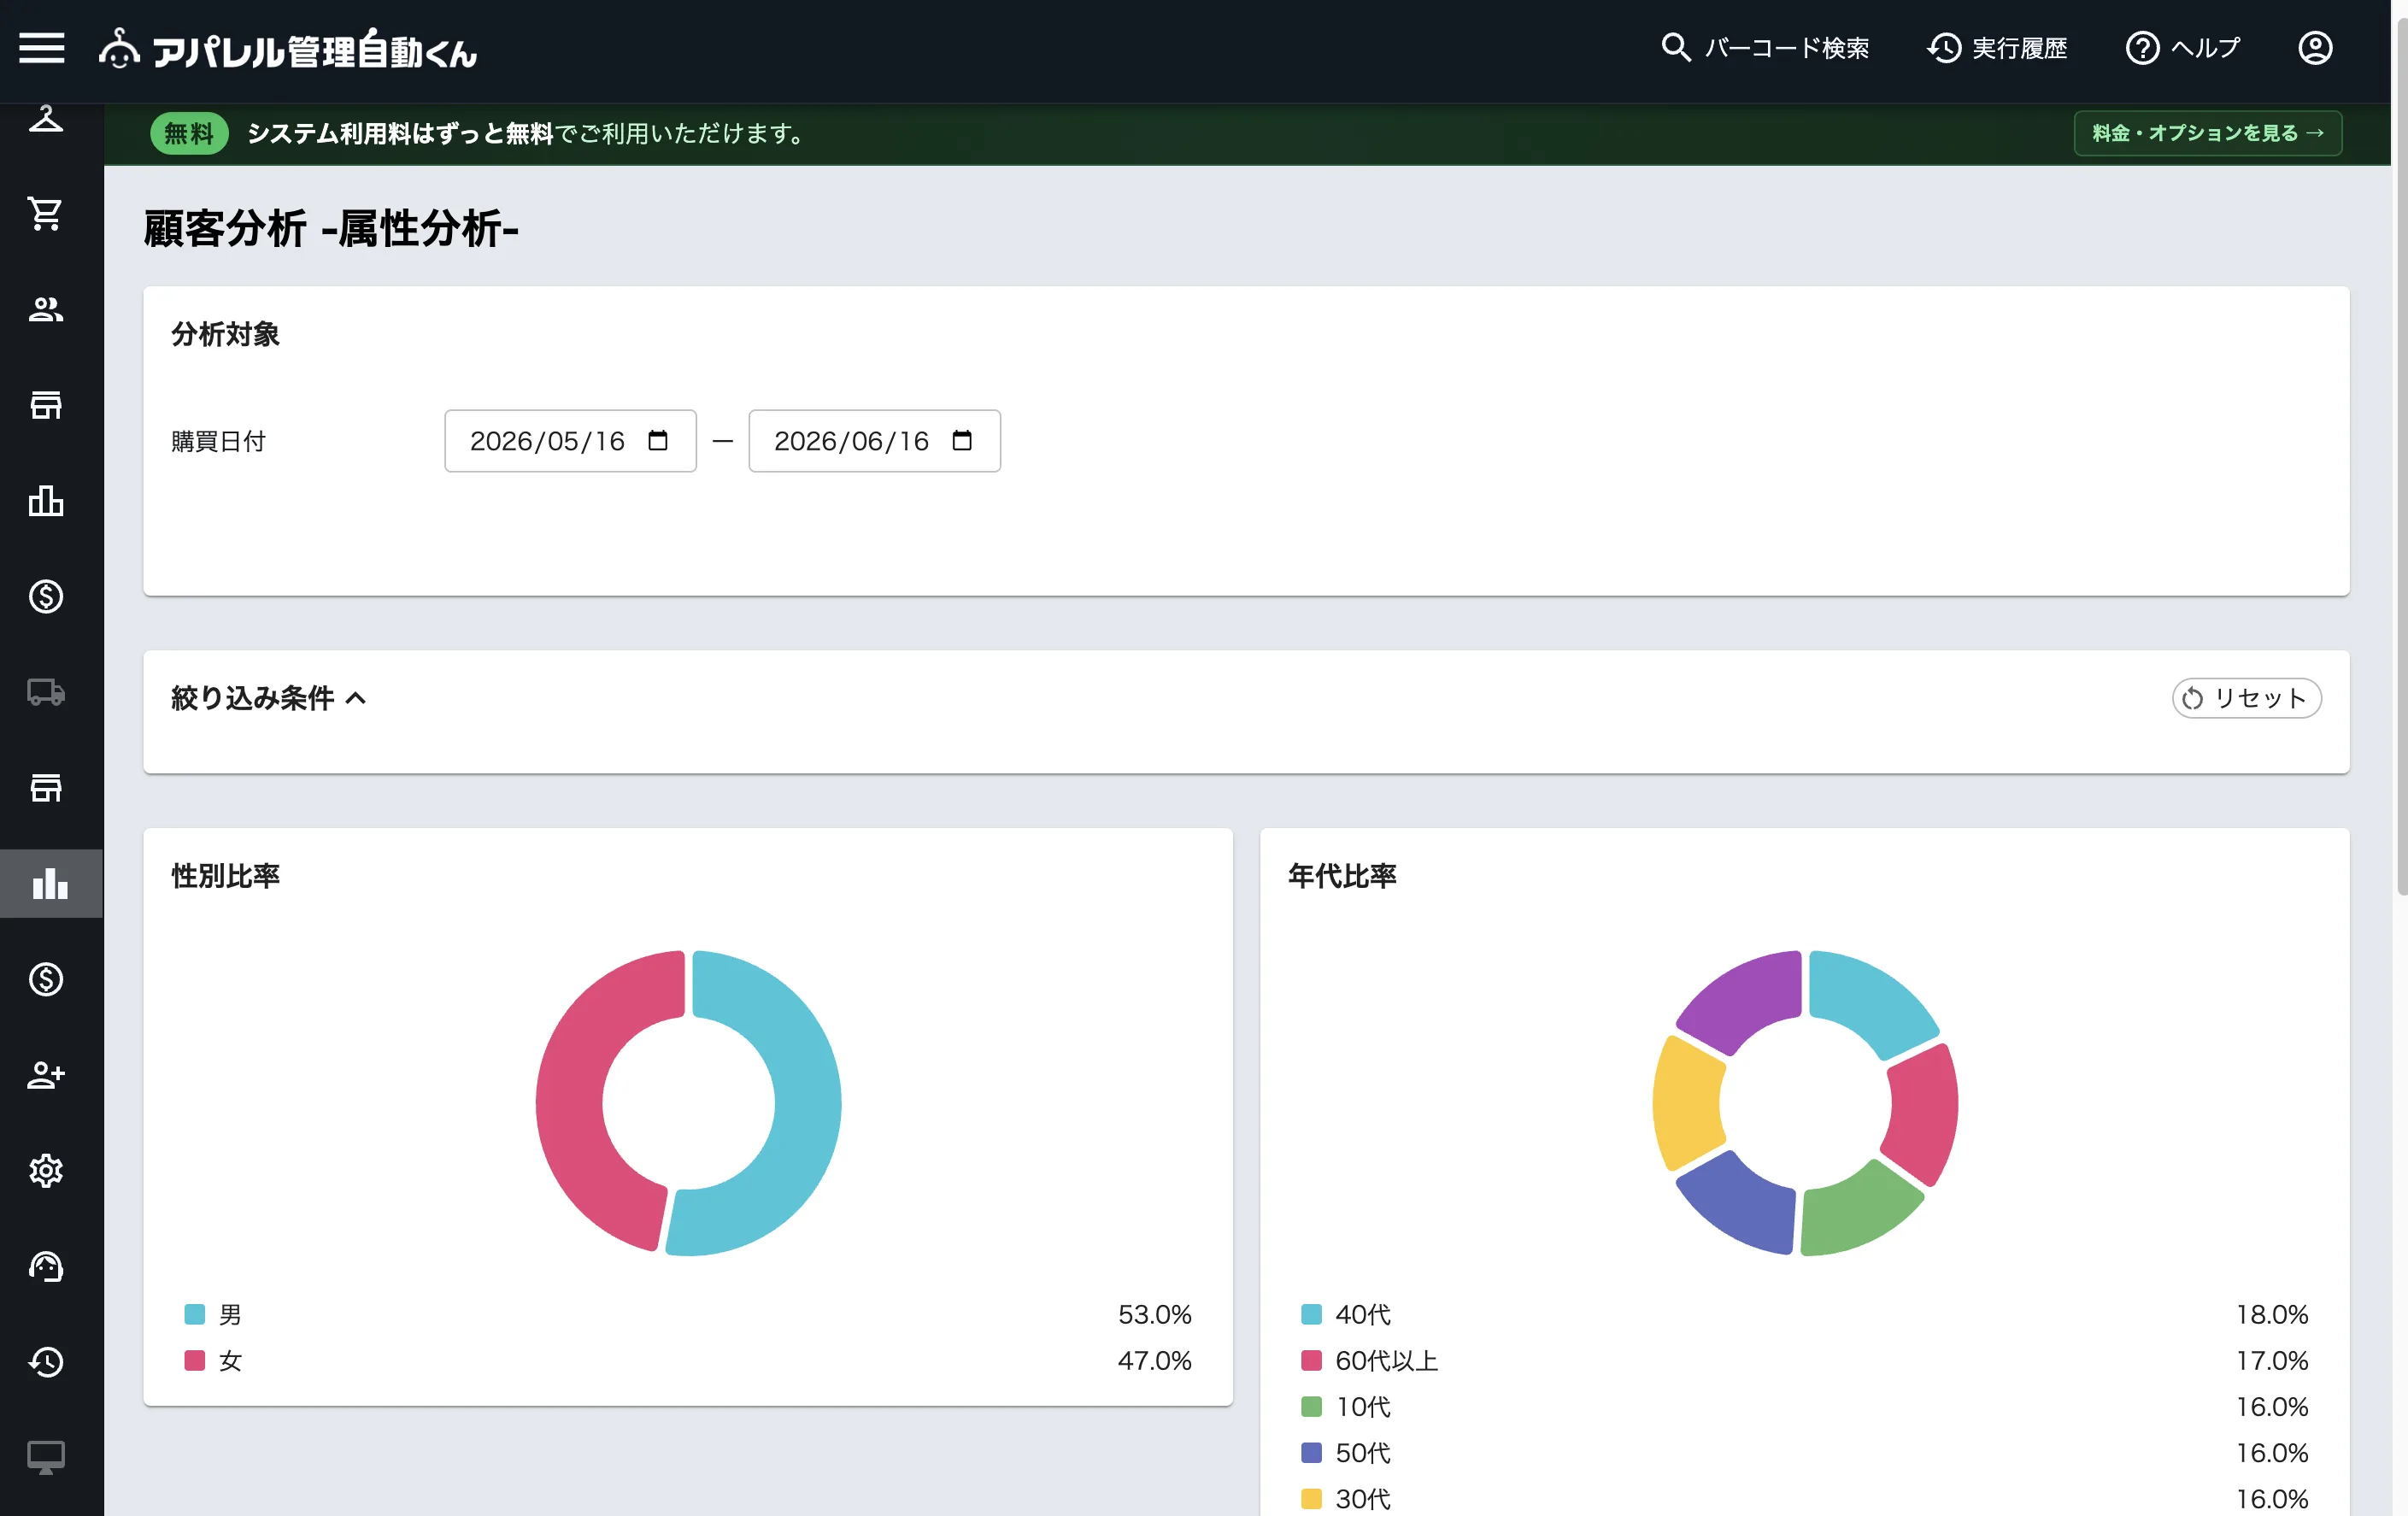Click the 購買日付 label
Viewport: 2408px width, 1516px height.
click(x=218, y=441)
